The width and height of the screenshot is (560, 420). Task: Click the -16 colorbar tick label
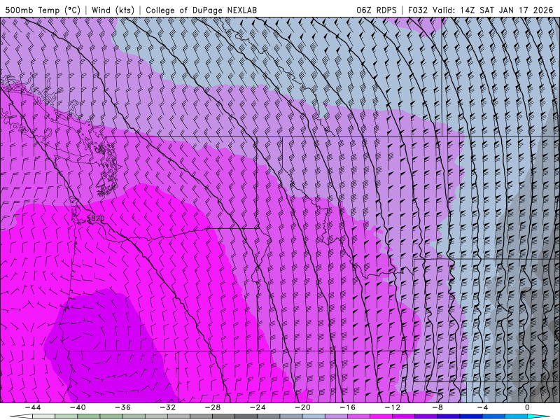point(347,407)
